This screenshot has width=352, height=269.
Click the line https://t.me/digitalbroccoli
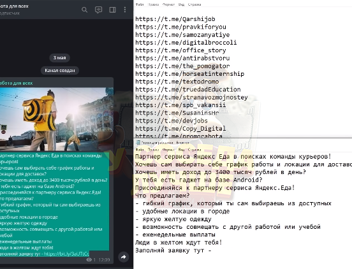point(186,43)
